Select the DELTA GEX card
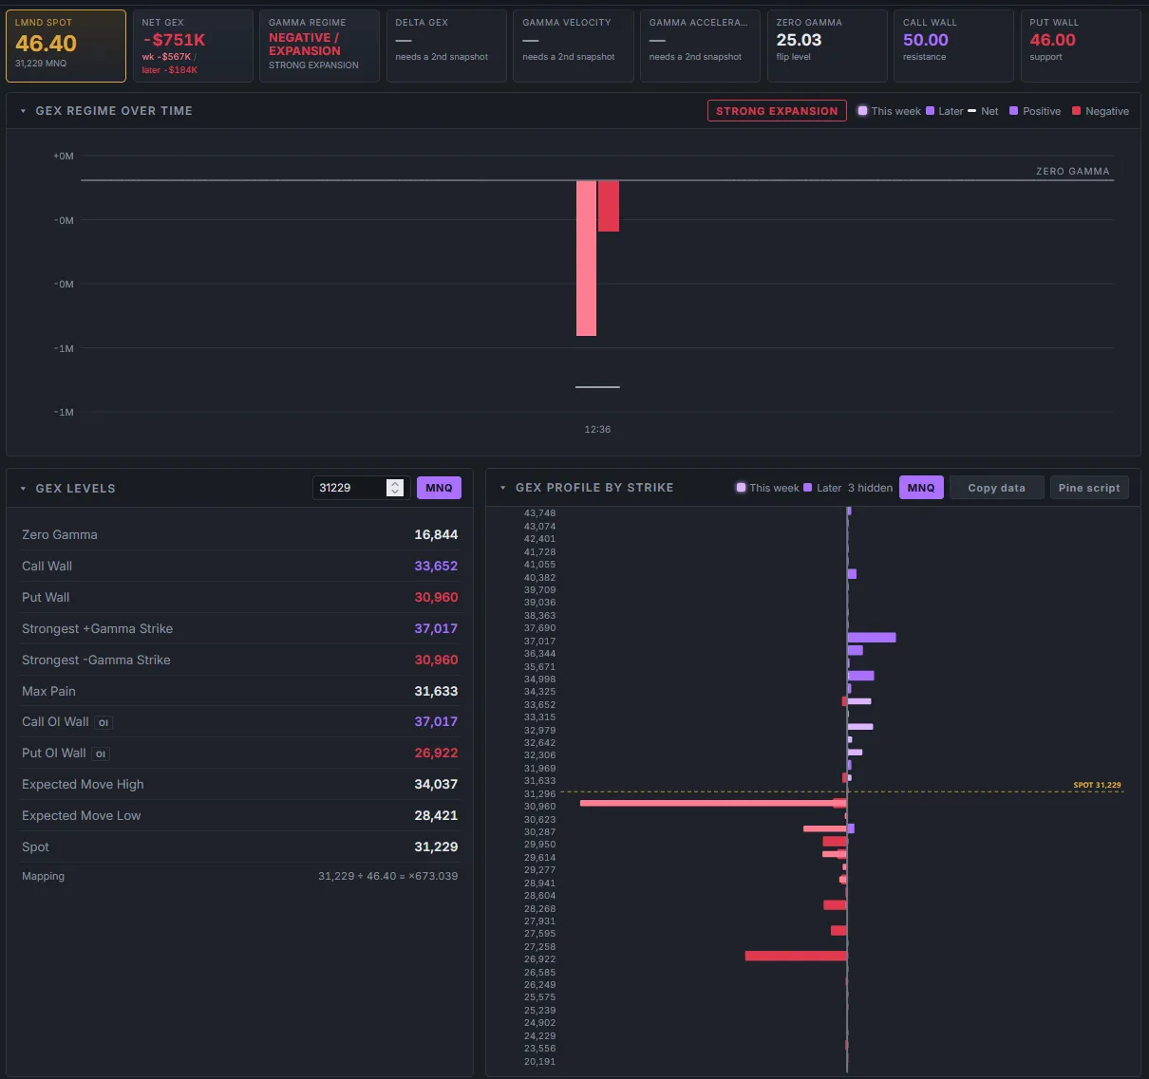Screen dimensions: 1149x1079 (x=446, y=46)
